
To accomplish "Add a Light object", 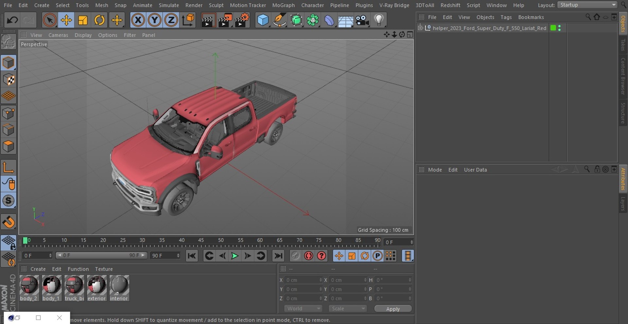I will point(379,20).
